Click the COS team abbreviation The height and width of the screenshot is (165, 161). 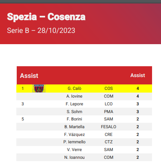pos(108,88)
